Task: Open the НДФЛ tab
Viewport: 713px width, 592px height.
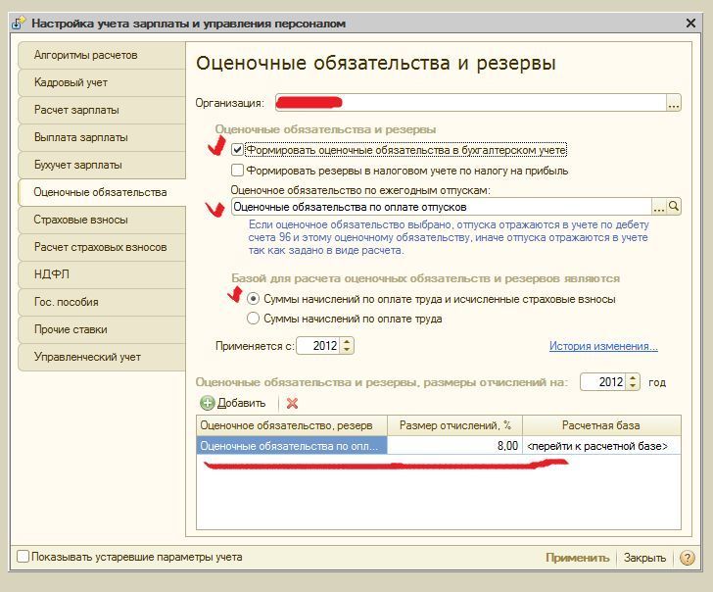Action: (x=52, y=274)
